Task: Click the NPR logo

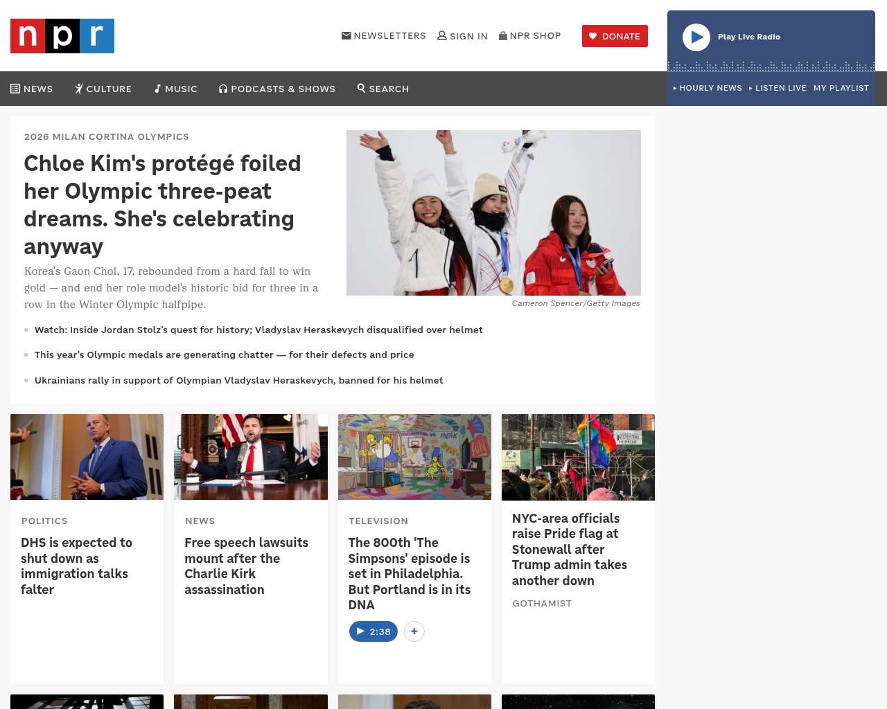Action: point(62,36)
